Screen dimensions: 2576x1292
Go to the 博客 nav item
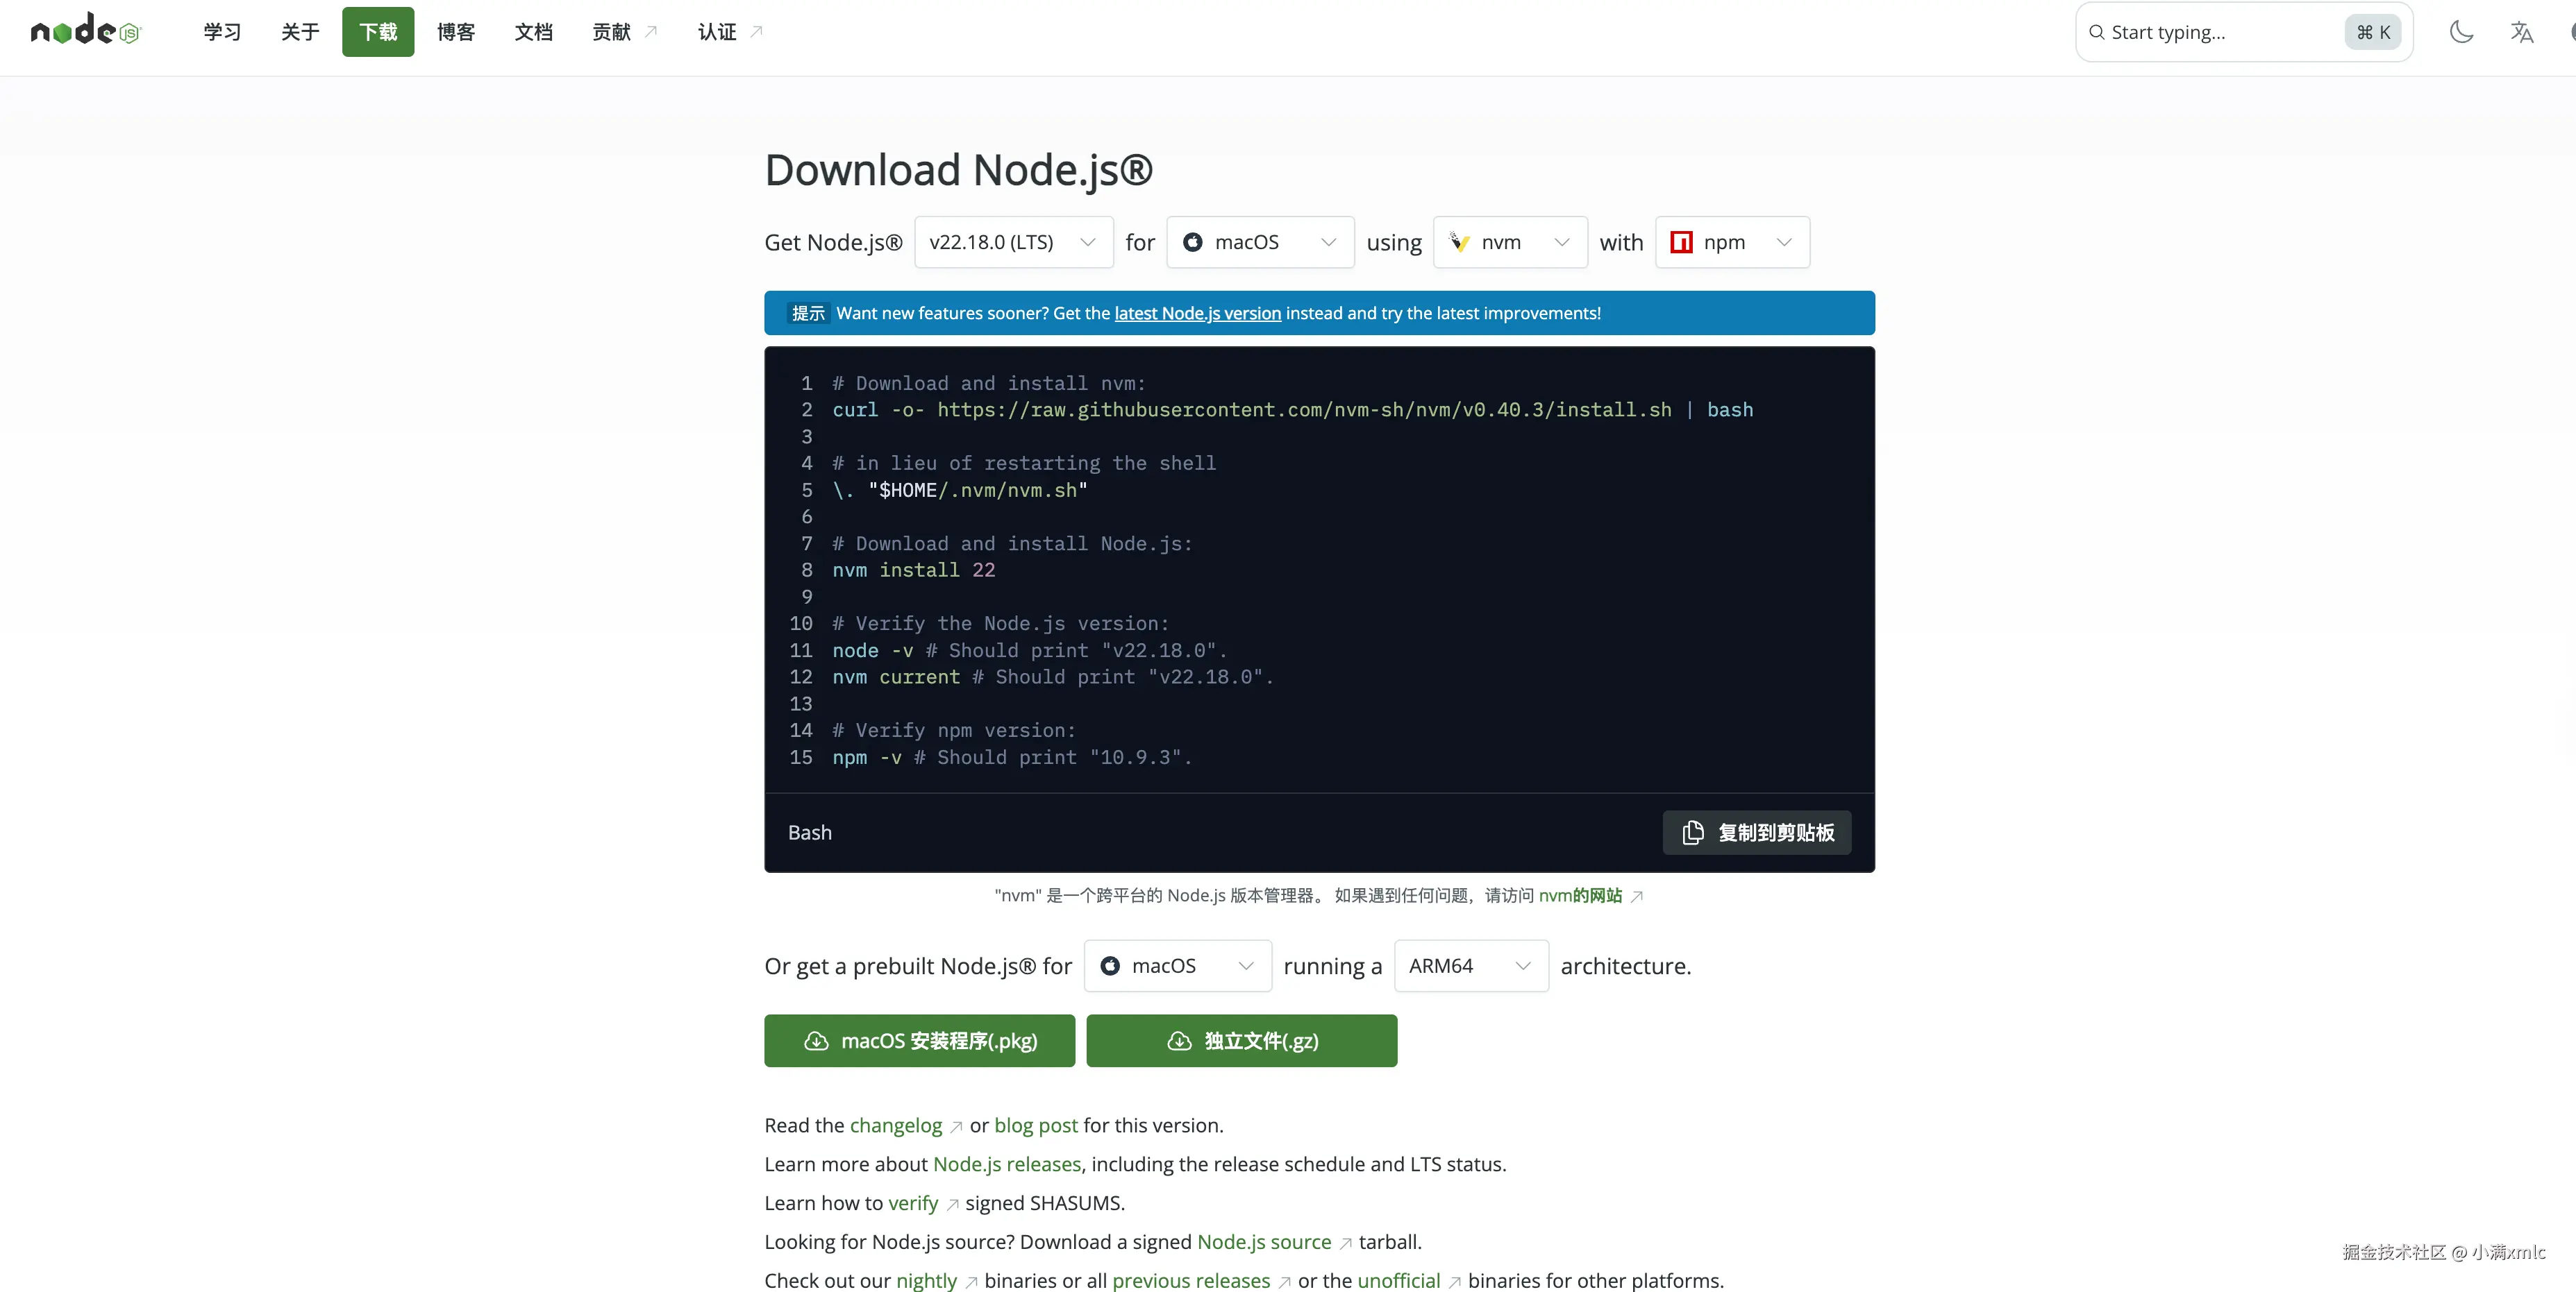tap(456, 32)
